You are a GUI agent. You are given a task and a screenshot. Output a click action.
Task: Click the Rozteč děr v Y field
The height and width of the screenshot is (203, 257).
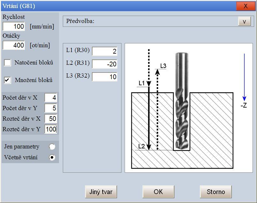coord(51,129)
